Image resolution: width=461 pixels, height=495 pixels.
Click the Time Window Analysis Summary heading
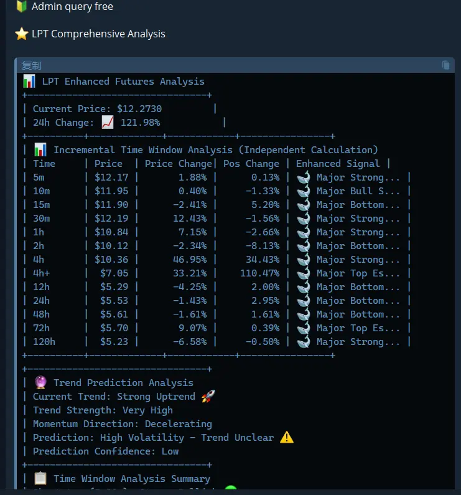tap(132, 479)
